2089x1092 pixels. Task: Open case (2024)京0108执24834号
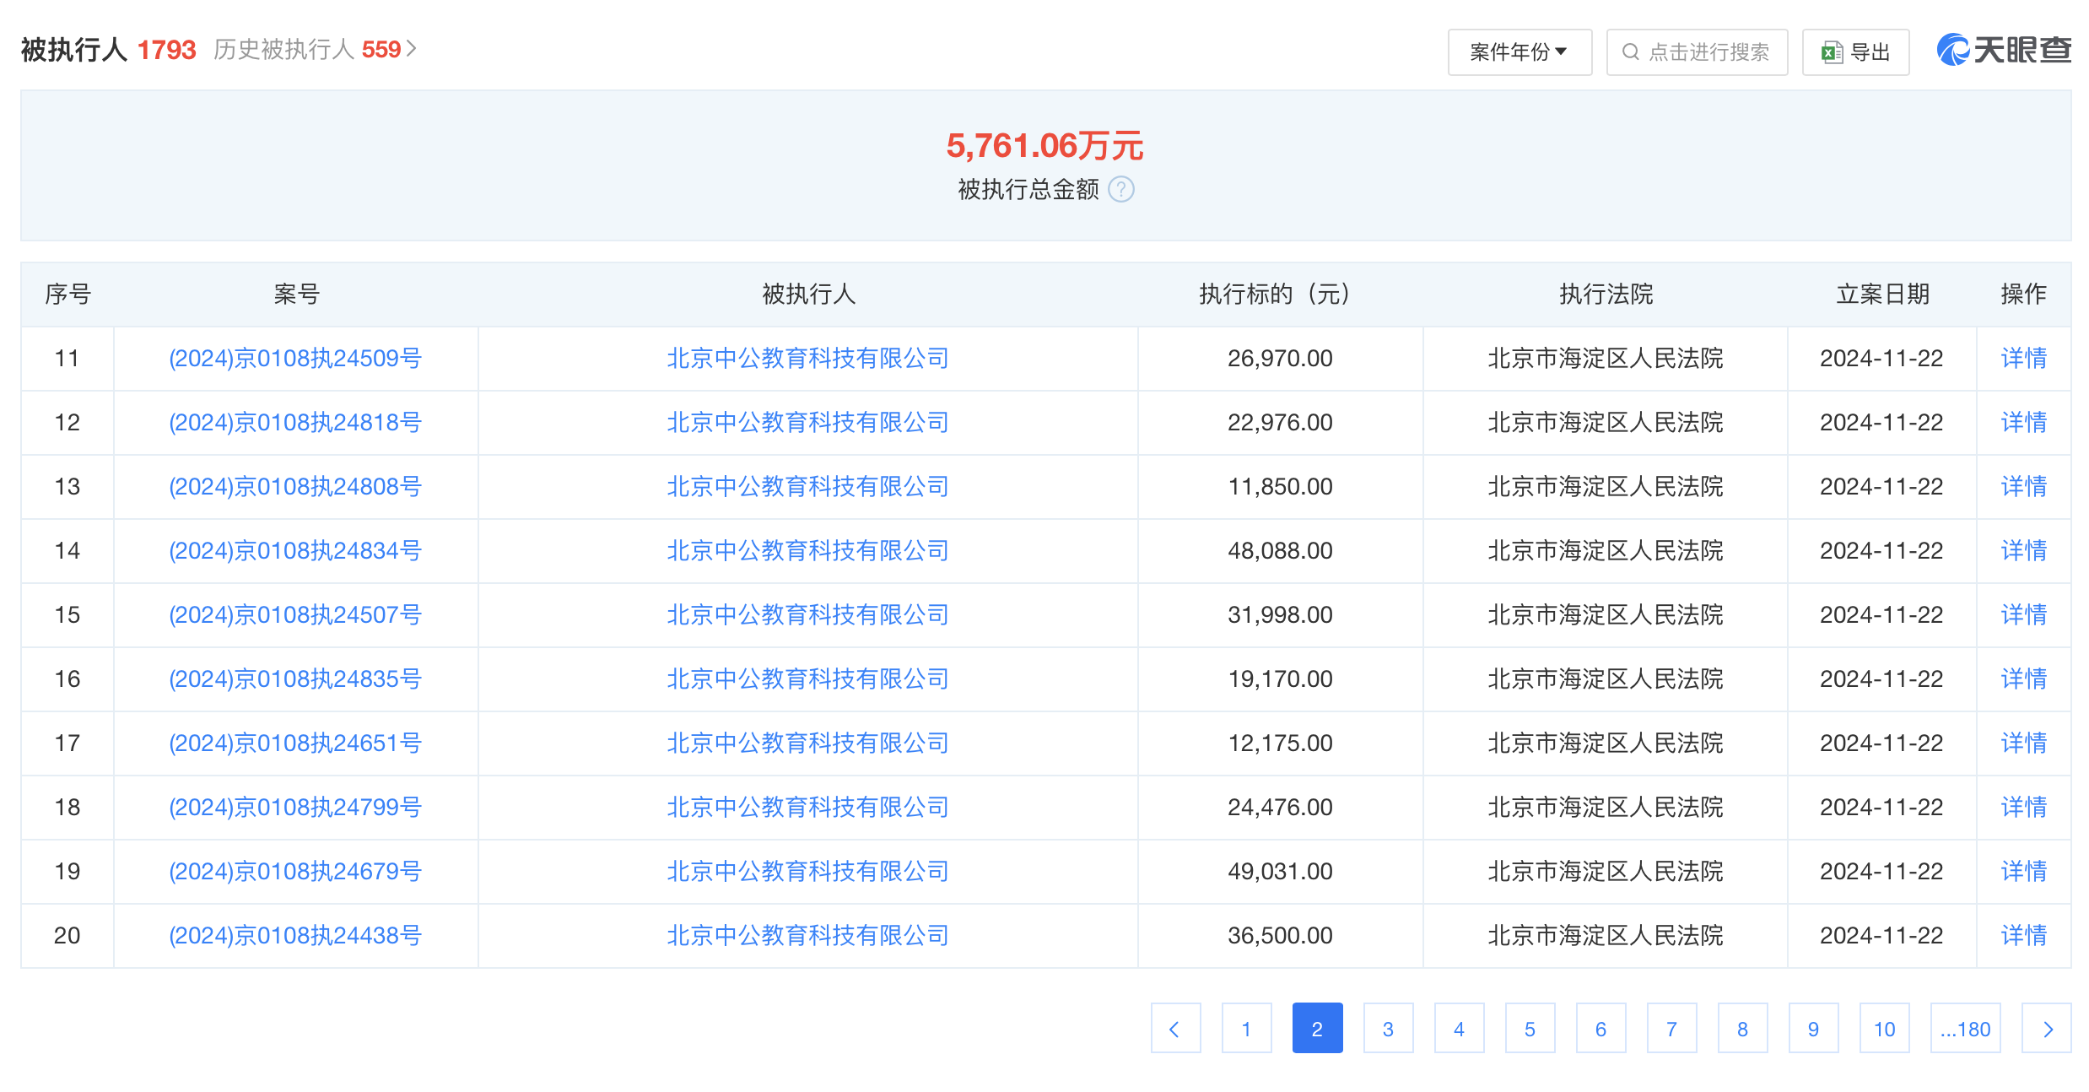(x=295, y=551)
